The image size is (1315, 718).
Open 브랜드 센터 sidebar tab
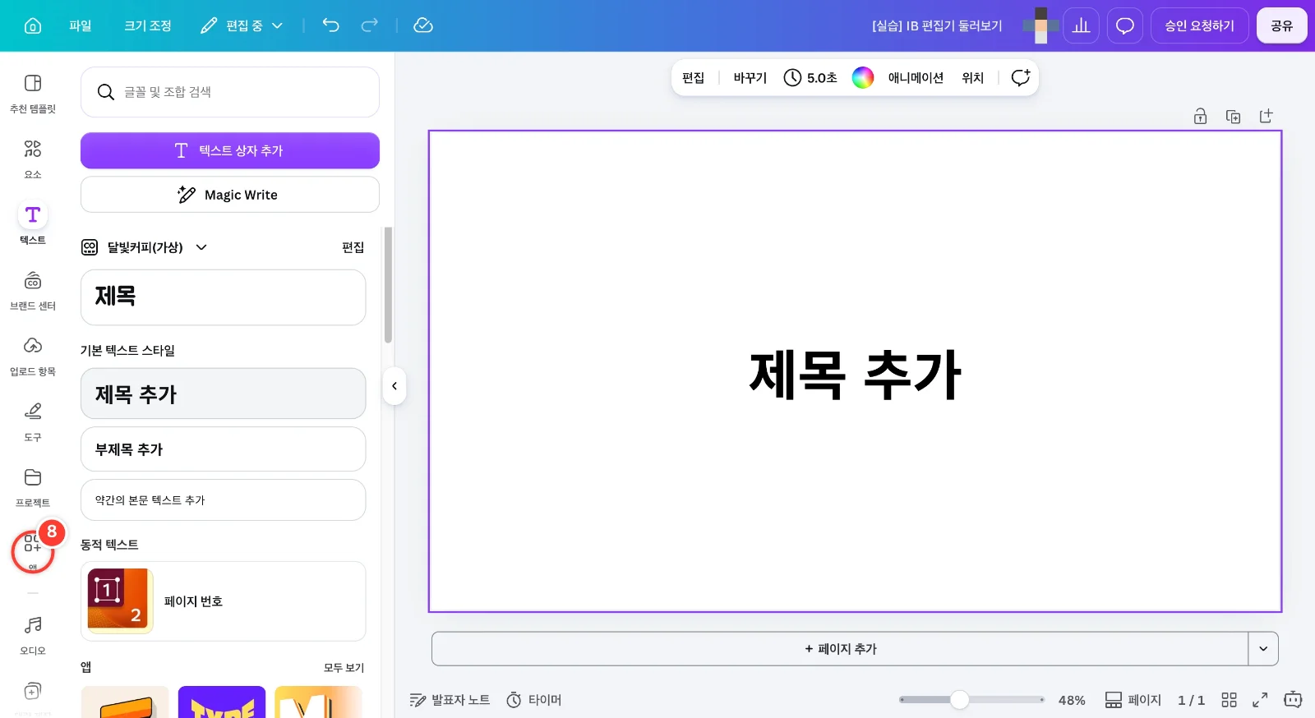coord(33,290)
